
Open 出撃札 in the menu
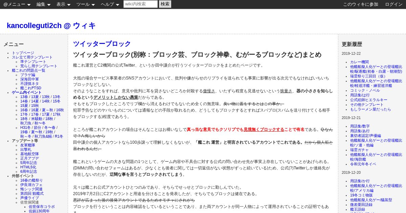click(26, 150)
